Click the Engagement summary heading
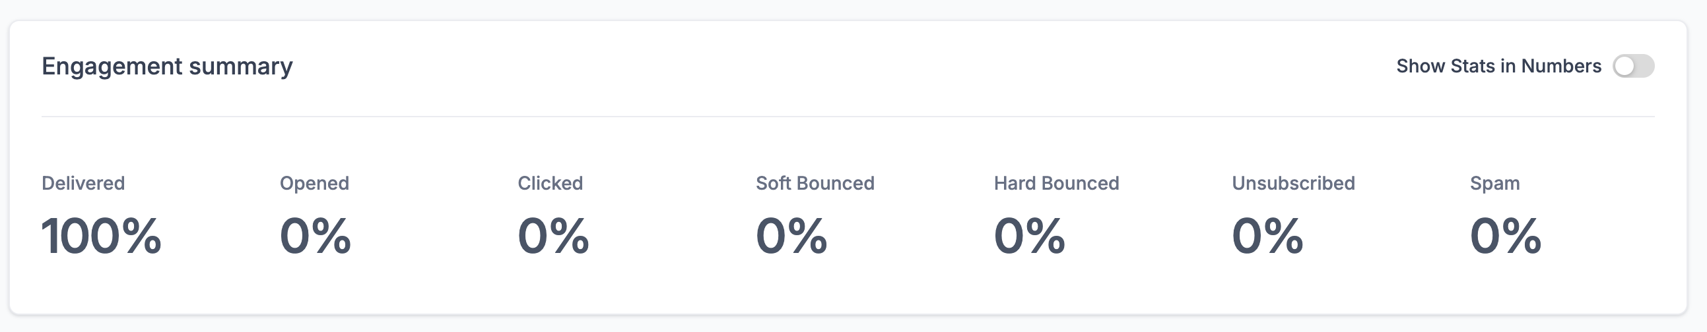The image size is (1707, 332). (x=167, y=66)
